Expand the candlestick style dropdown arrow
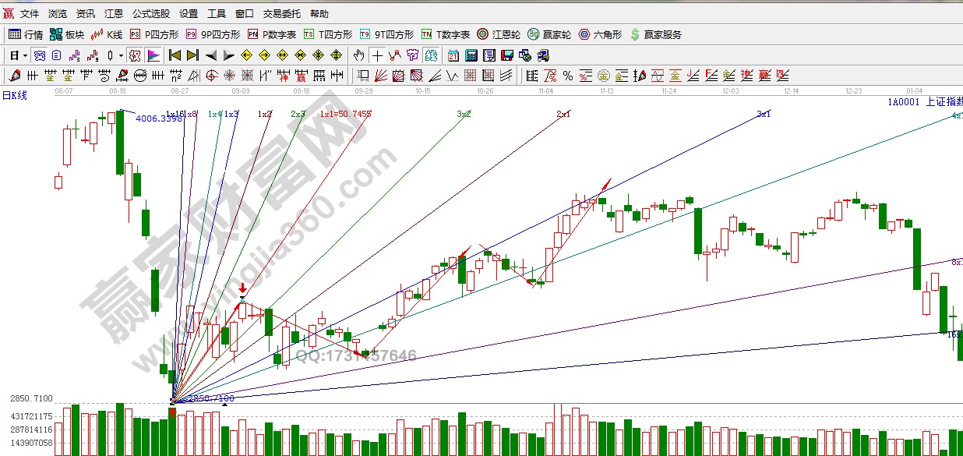Screen dimensions: 963x456 pos(121,55)
